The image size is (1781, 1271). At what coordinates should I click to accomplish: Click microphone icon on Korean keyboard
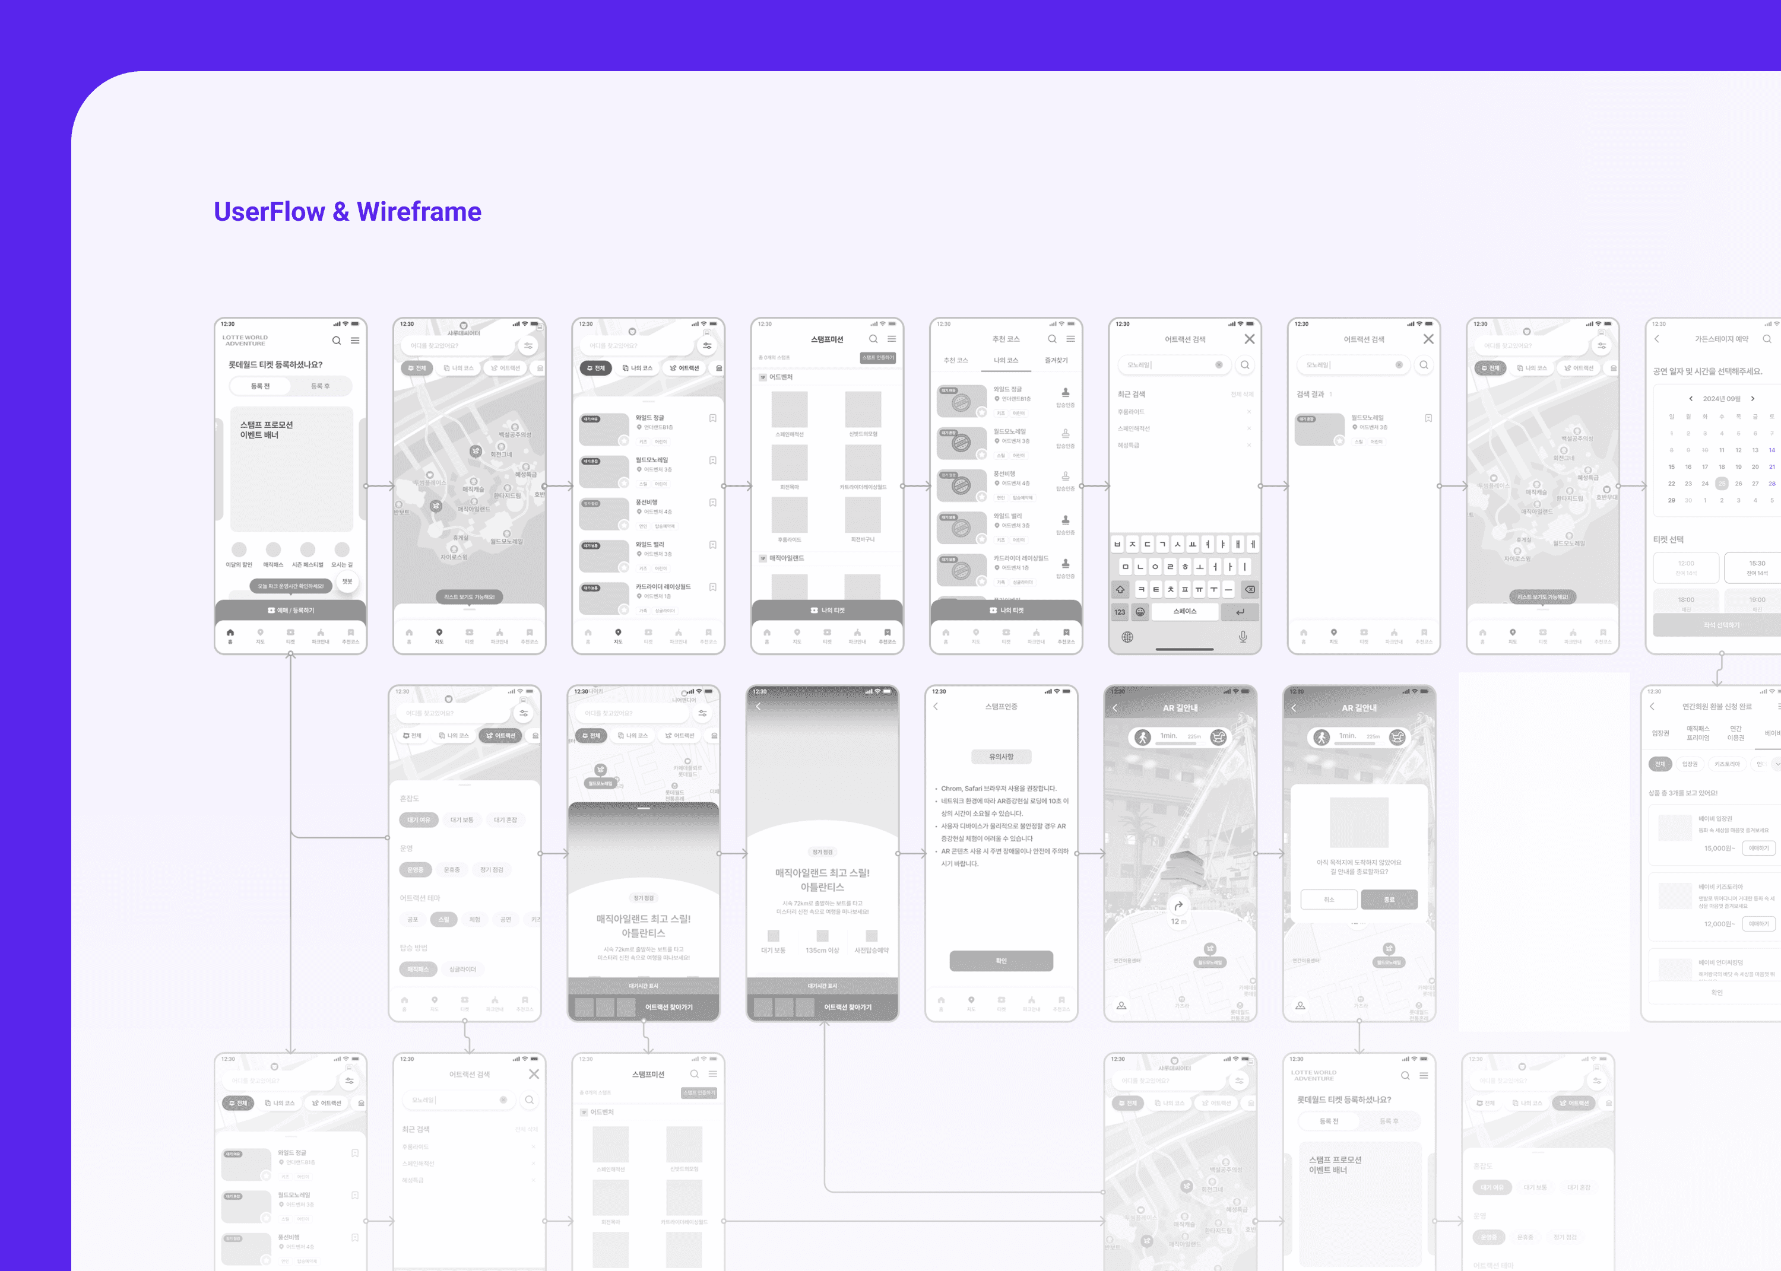pyautogui.click(x=1243, y=637)
